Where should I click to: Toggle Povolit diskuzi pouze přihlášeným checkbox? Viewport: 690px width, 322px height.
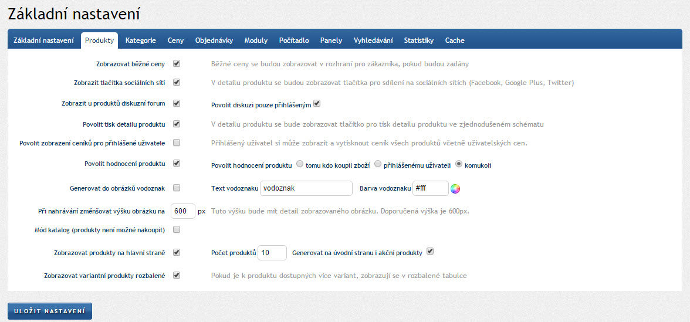317,104
